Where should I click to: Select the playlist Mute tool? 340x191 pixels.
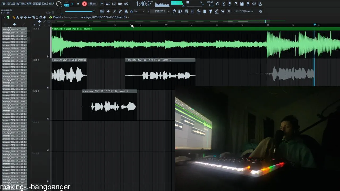click(25, 17)
